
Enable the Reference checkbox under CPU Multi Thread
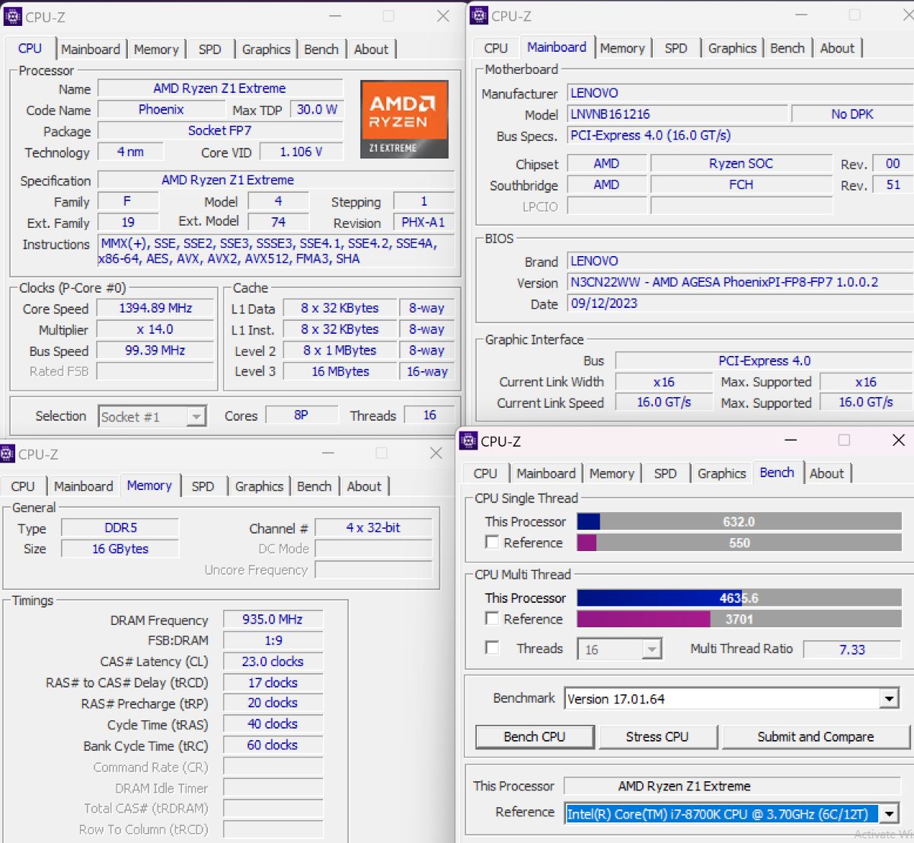pyautogui.click(x=493, y=619)
